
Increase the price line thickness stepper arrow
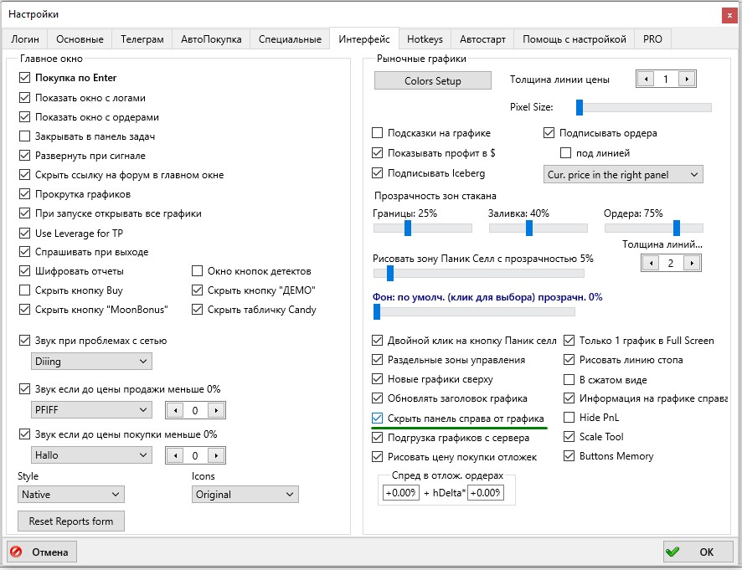687,80
